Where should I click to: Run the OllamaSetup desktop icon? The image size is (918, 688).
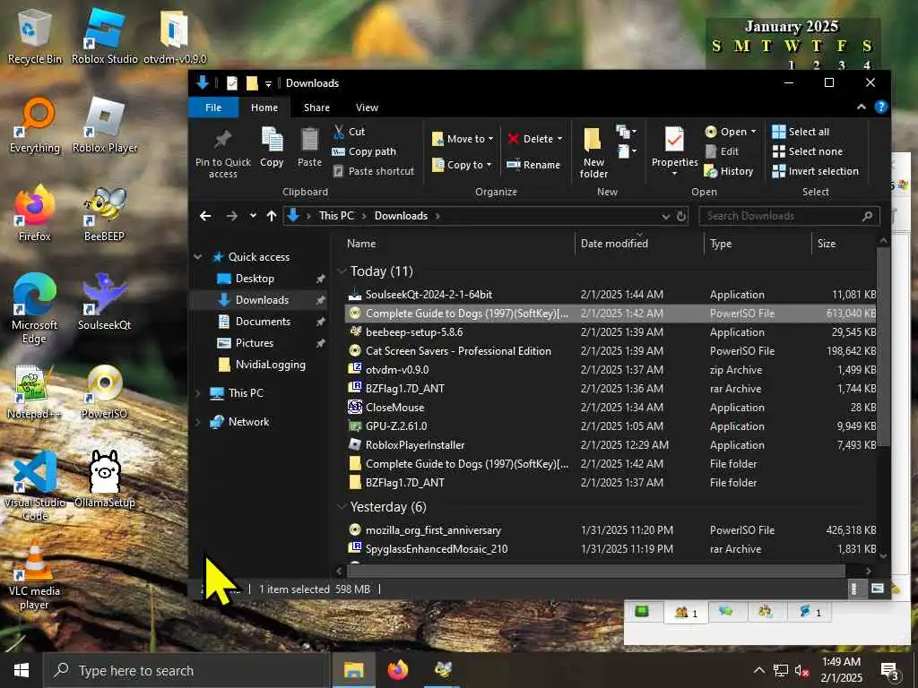pos(105,480)
